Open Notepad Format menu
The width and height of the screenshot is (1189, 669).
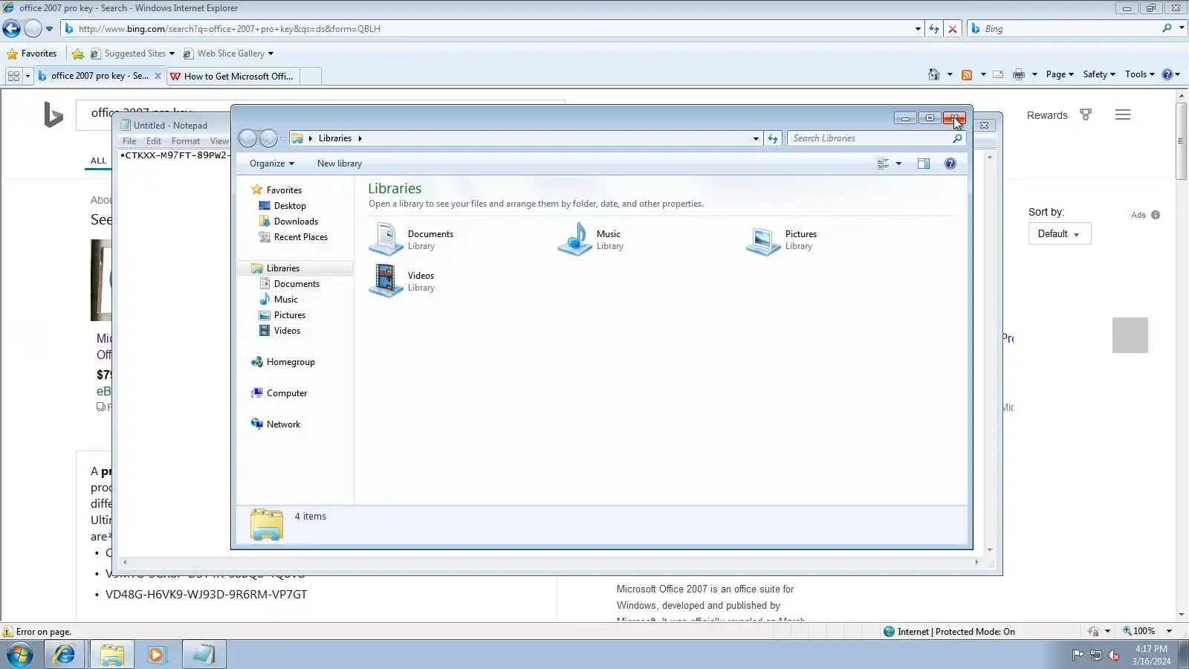(186, 141)
